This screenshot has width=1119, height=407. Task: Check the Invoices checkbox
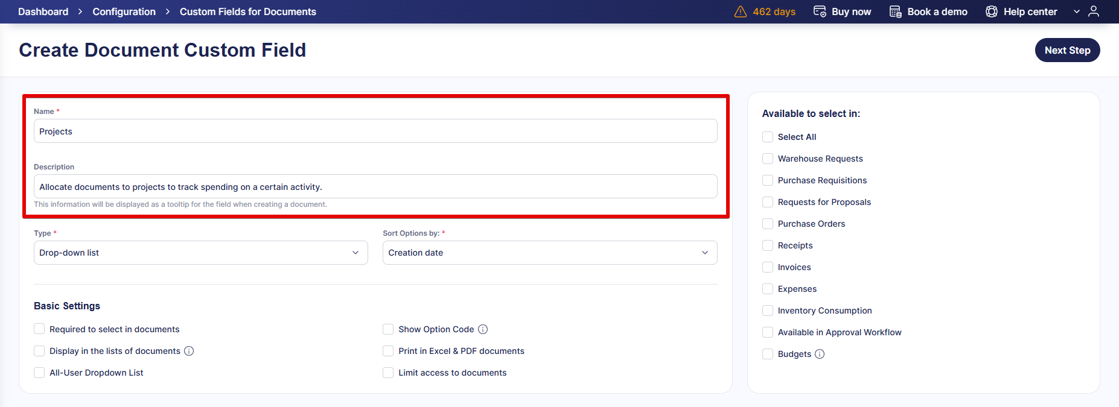tap(768, 267)
